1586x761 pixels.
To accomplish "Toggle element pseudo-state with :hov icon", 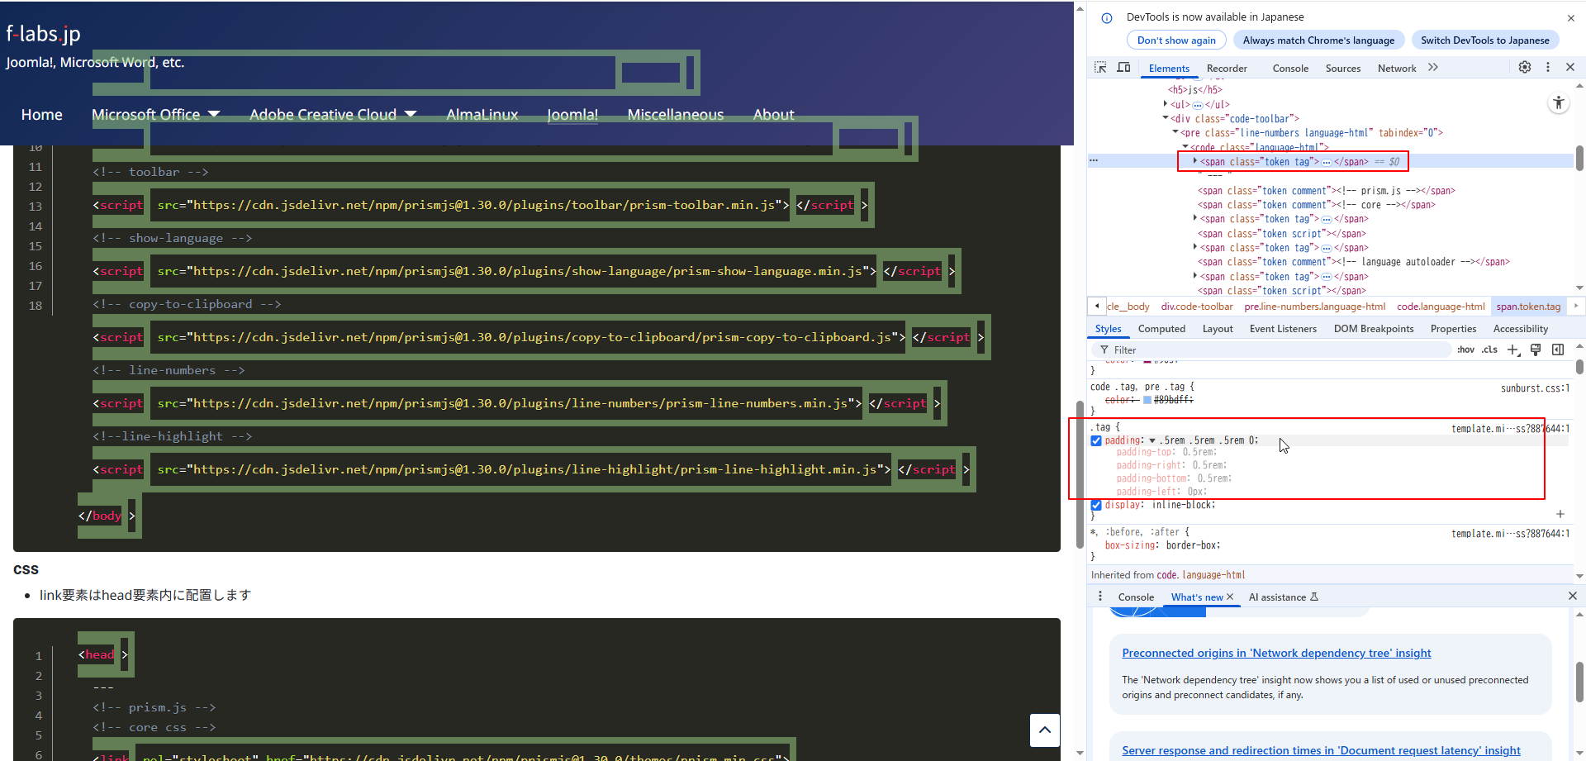I will point(1466,350).
